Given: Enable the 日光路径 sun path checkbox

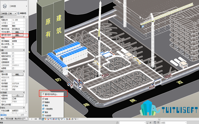Looking at the screenshot, I should 13,47.
